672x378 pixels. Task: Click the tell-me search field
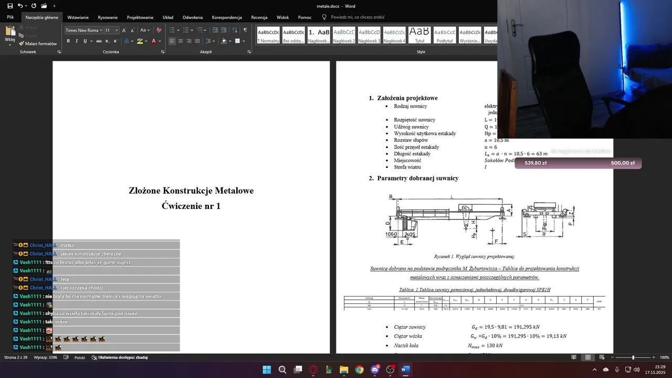pyautogui.click(x=358, y=17)
